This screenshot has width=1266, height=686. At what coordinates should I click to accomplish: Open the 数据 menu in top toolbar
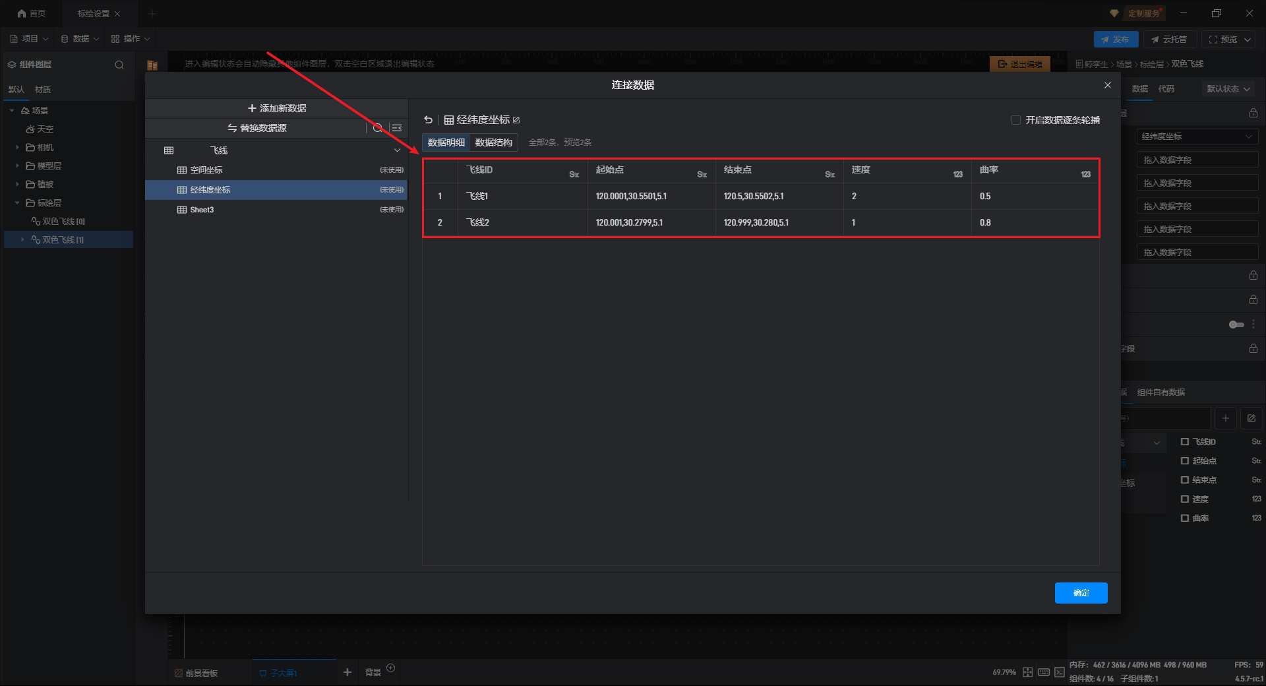[80, 39]
